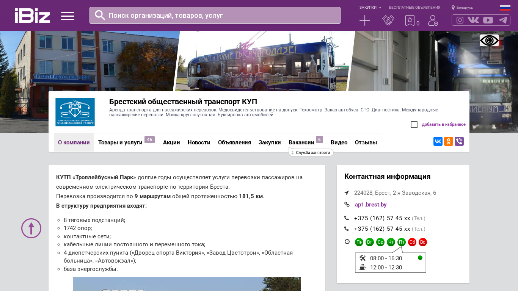Click list item 'база энергослужбы'
Viewport: 518px width, 291px height.
pyautogui.click(x=91, y=269)
